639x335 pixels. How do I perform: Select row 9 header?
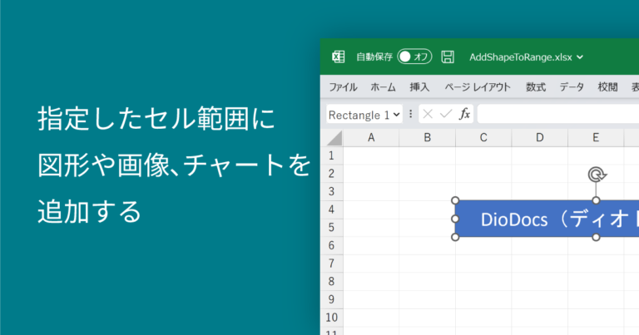click(331, 299)
